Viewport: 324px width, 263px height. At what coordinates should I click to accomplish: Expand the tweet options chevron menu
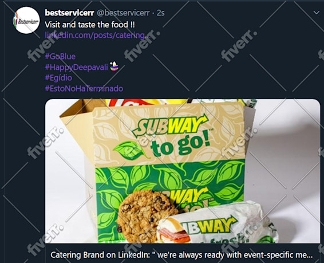317,13
